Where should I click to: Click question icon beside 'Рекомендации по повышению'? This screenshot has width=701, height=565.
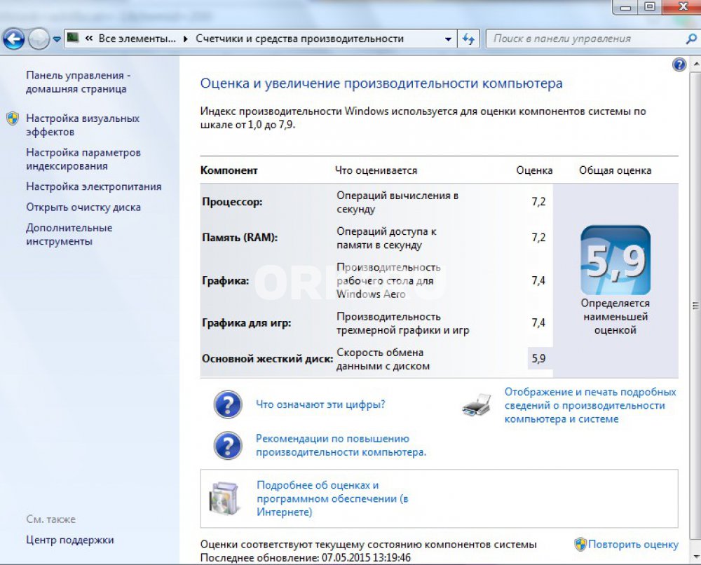[x=228, y=445]
